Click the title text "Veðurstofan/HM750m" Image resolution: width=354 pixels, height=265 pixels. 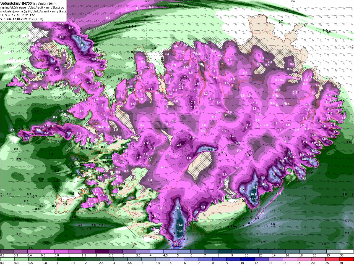tap(17, 3)
